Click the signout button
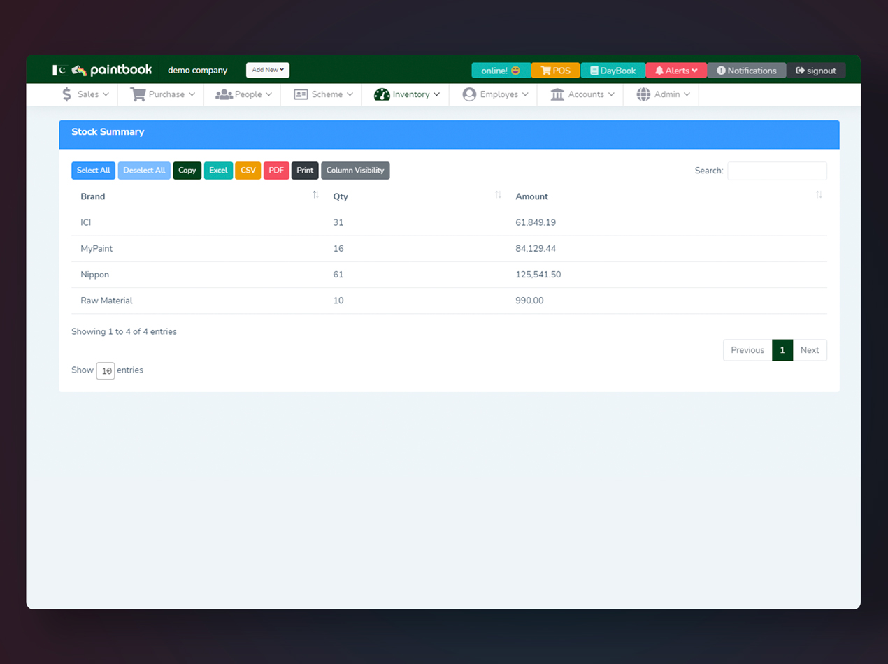 [x=816, y=71]
